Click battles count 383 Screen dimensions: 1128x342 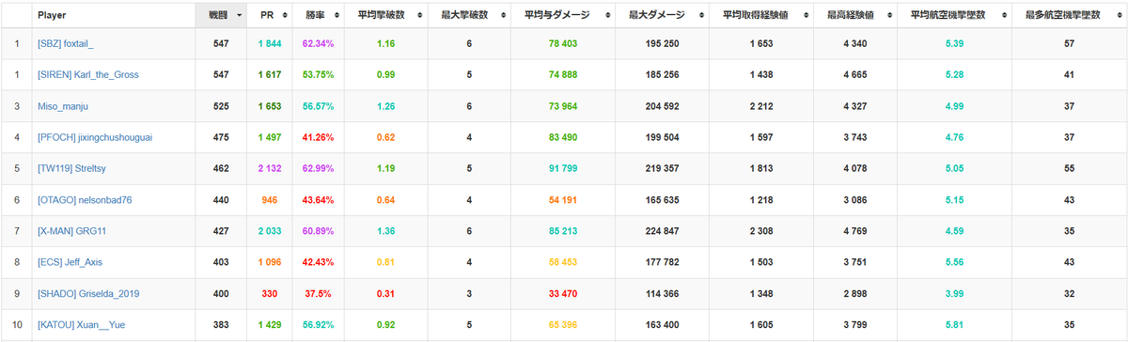coord(222,325)
